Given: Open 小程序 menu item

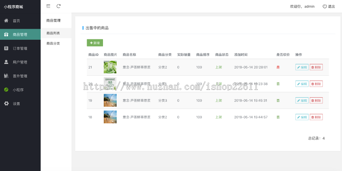Looking at the screenshot, I should click(18, 90).
